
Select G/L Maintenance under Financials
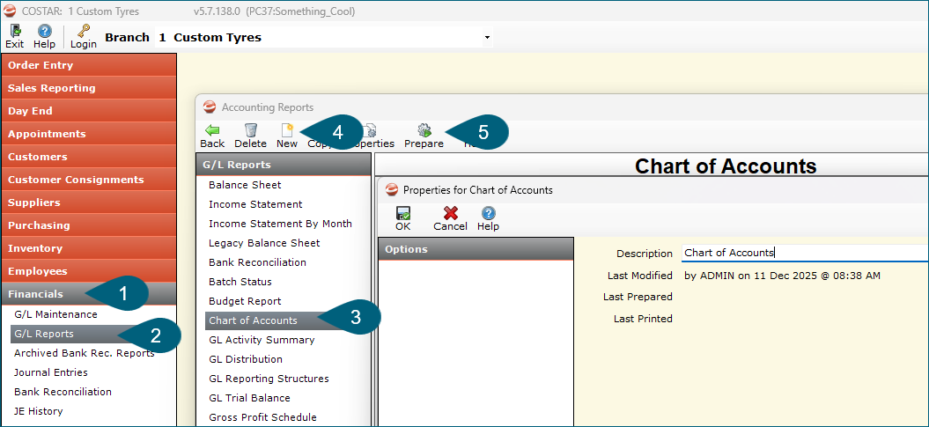(55, 314)
